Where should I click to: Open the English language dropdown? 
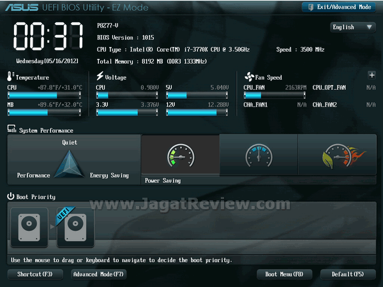coord(352,27)
